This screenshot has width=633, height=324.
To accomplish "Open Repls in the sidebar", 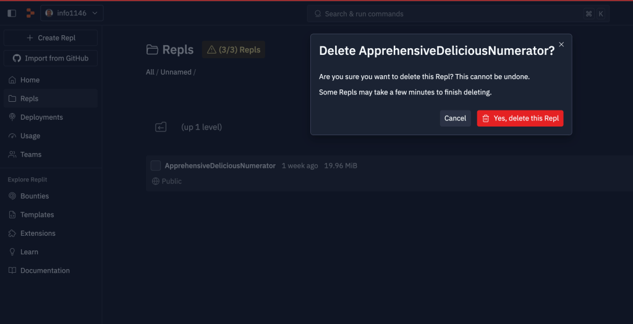I will (x=51, y=99).
